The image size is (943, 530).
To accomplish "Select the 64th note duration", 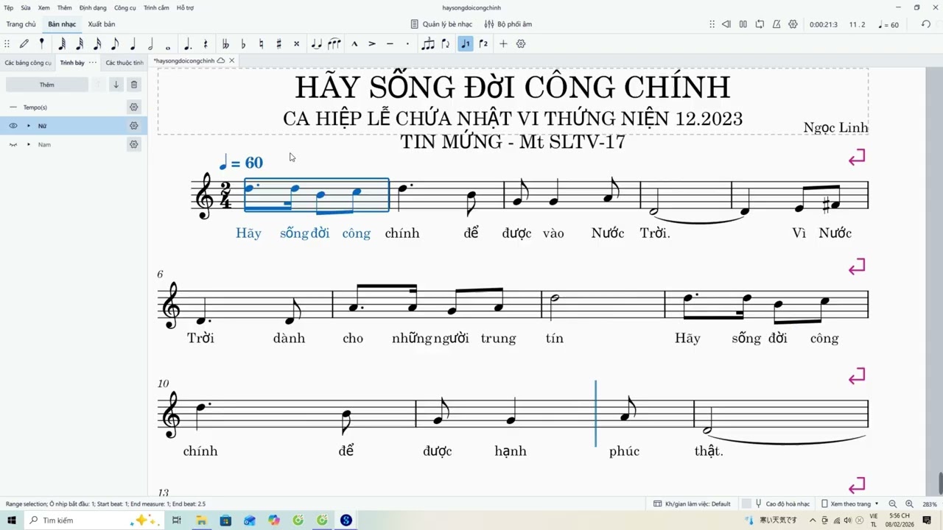I will click(x=62, y=44).
